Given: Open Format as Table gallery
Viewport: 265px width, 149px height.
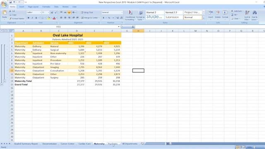Looking at the screenshot, I should tap(140, 15).
